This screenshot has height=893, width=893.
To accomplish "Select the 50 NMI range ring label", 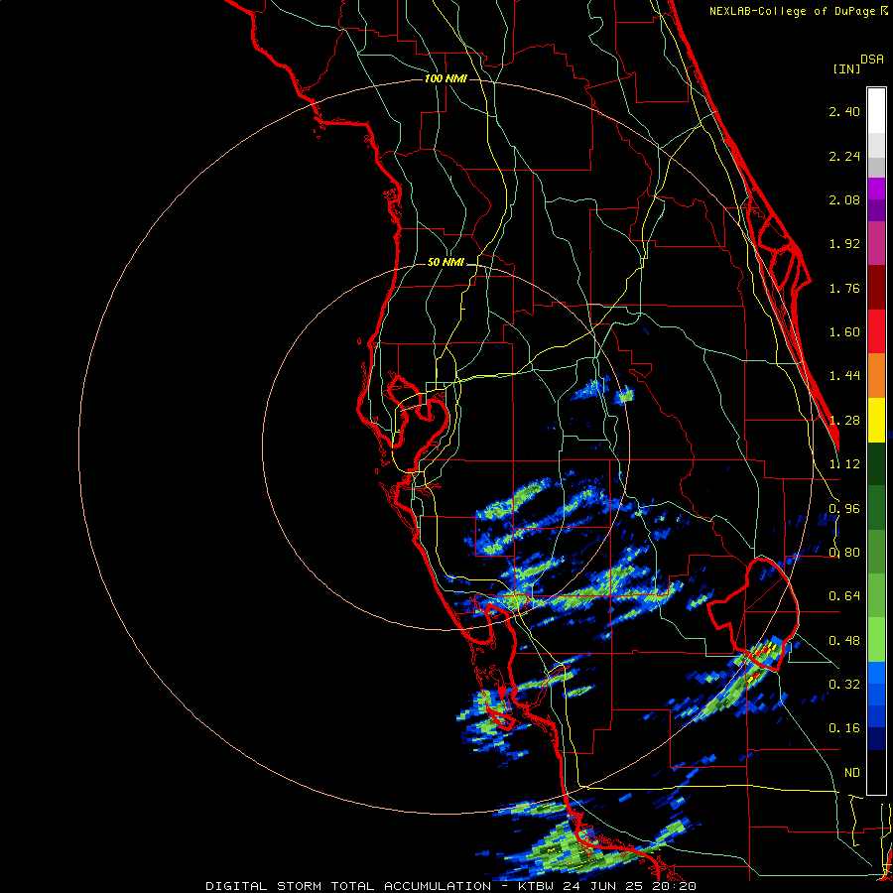I will coord(446,263).
